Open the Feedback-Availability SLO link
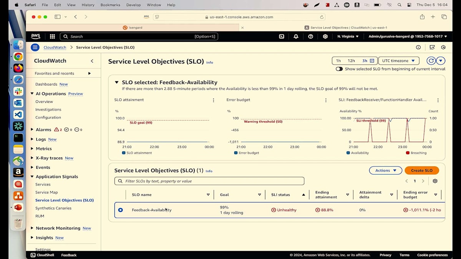 [151, 210]
